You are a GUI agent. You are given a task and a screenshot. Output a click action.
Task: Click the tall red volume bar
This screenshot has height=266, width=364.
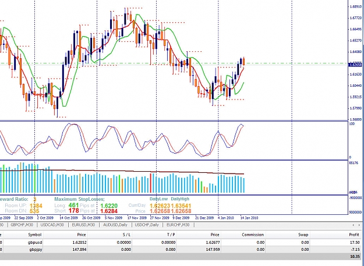pyautogui.click(x=151, y=183)
